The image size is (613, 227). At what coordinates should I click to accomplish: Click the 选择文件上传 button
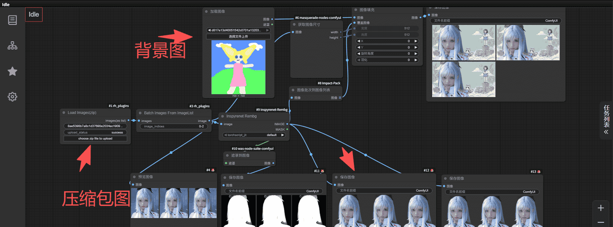click(238, 36)
